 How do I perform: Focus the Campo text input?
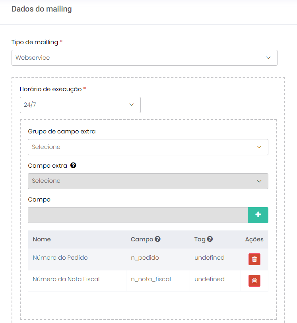(x=138, y=215)
